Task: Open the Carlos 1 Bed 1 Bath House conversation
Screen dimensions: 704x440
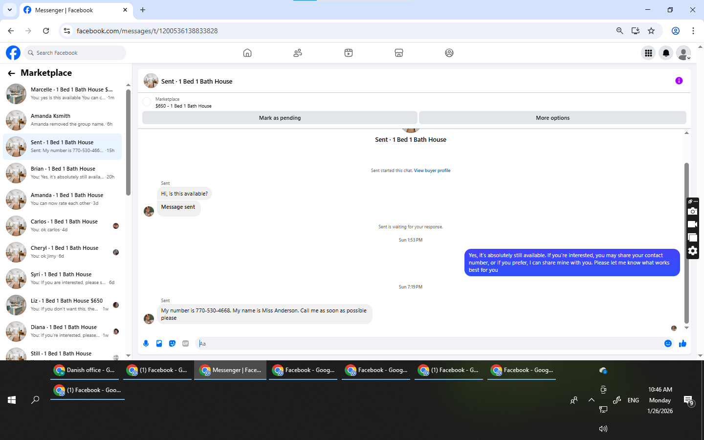Action: (63, 225)
